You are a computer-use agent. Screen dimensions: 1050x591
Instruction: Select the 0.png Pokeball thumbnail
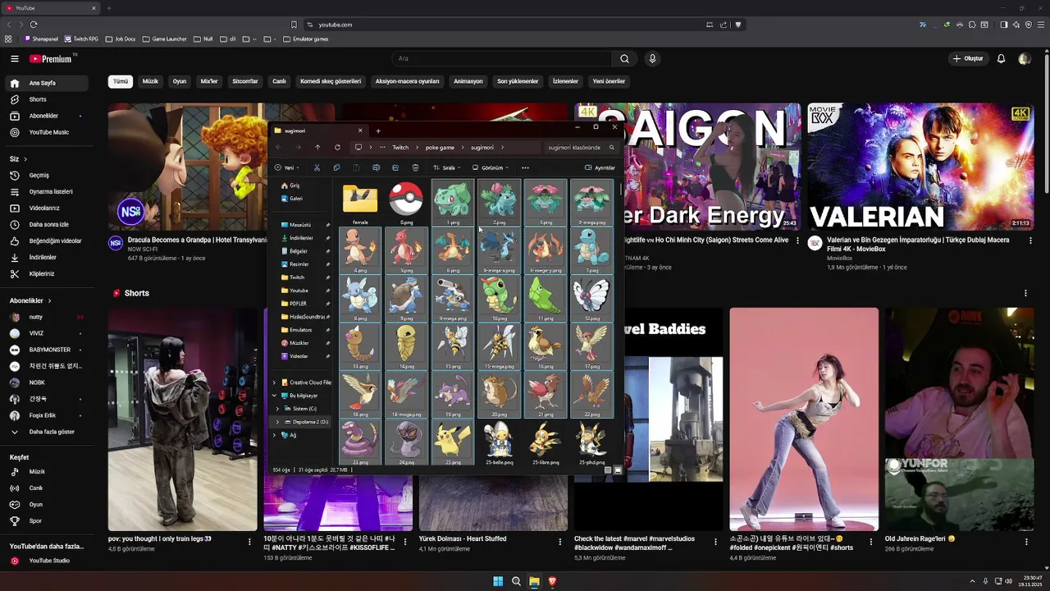click(406, 203)
